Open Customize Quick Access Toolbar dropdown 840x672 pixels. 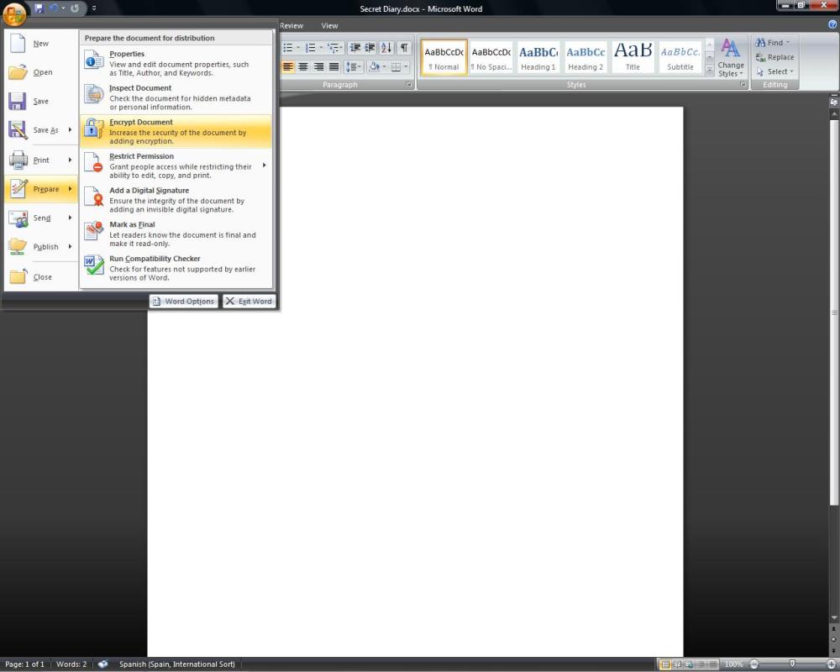tap(94, 8)
